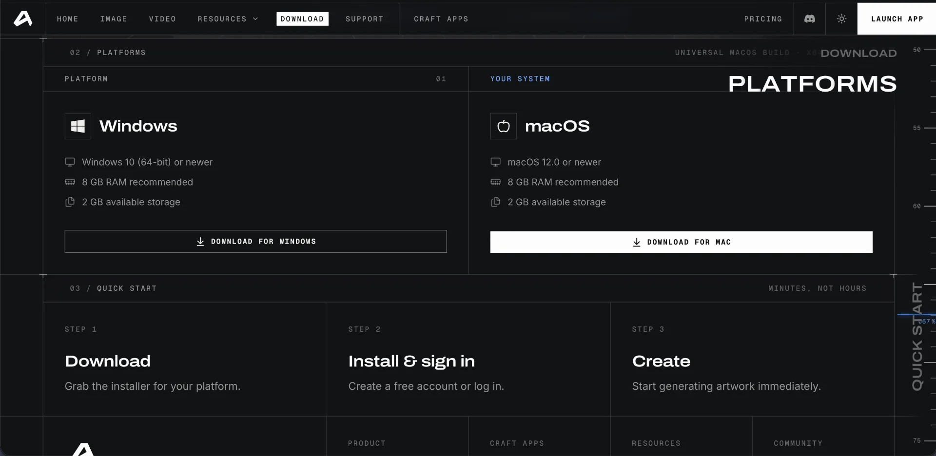Viewport: 936px width, 456px height.
Task: Expand the Resources dropdown menu
Action: [x=228, y=19]
